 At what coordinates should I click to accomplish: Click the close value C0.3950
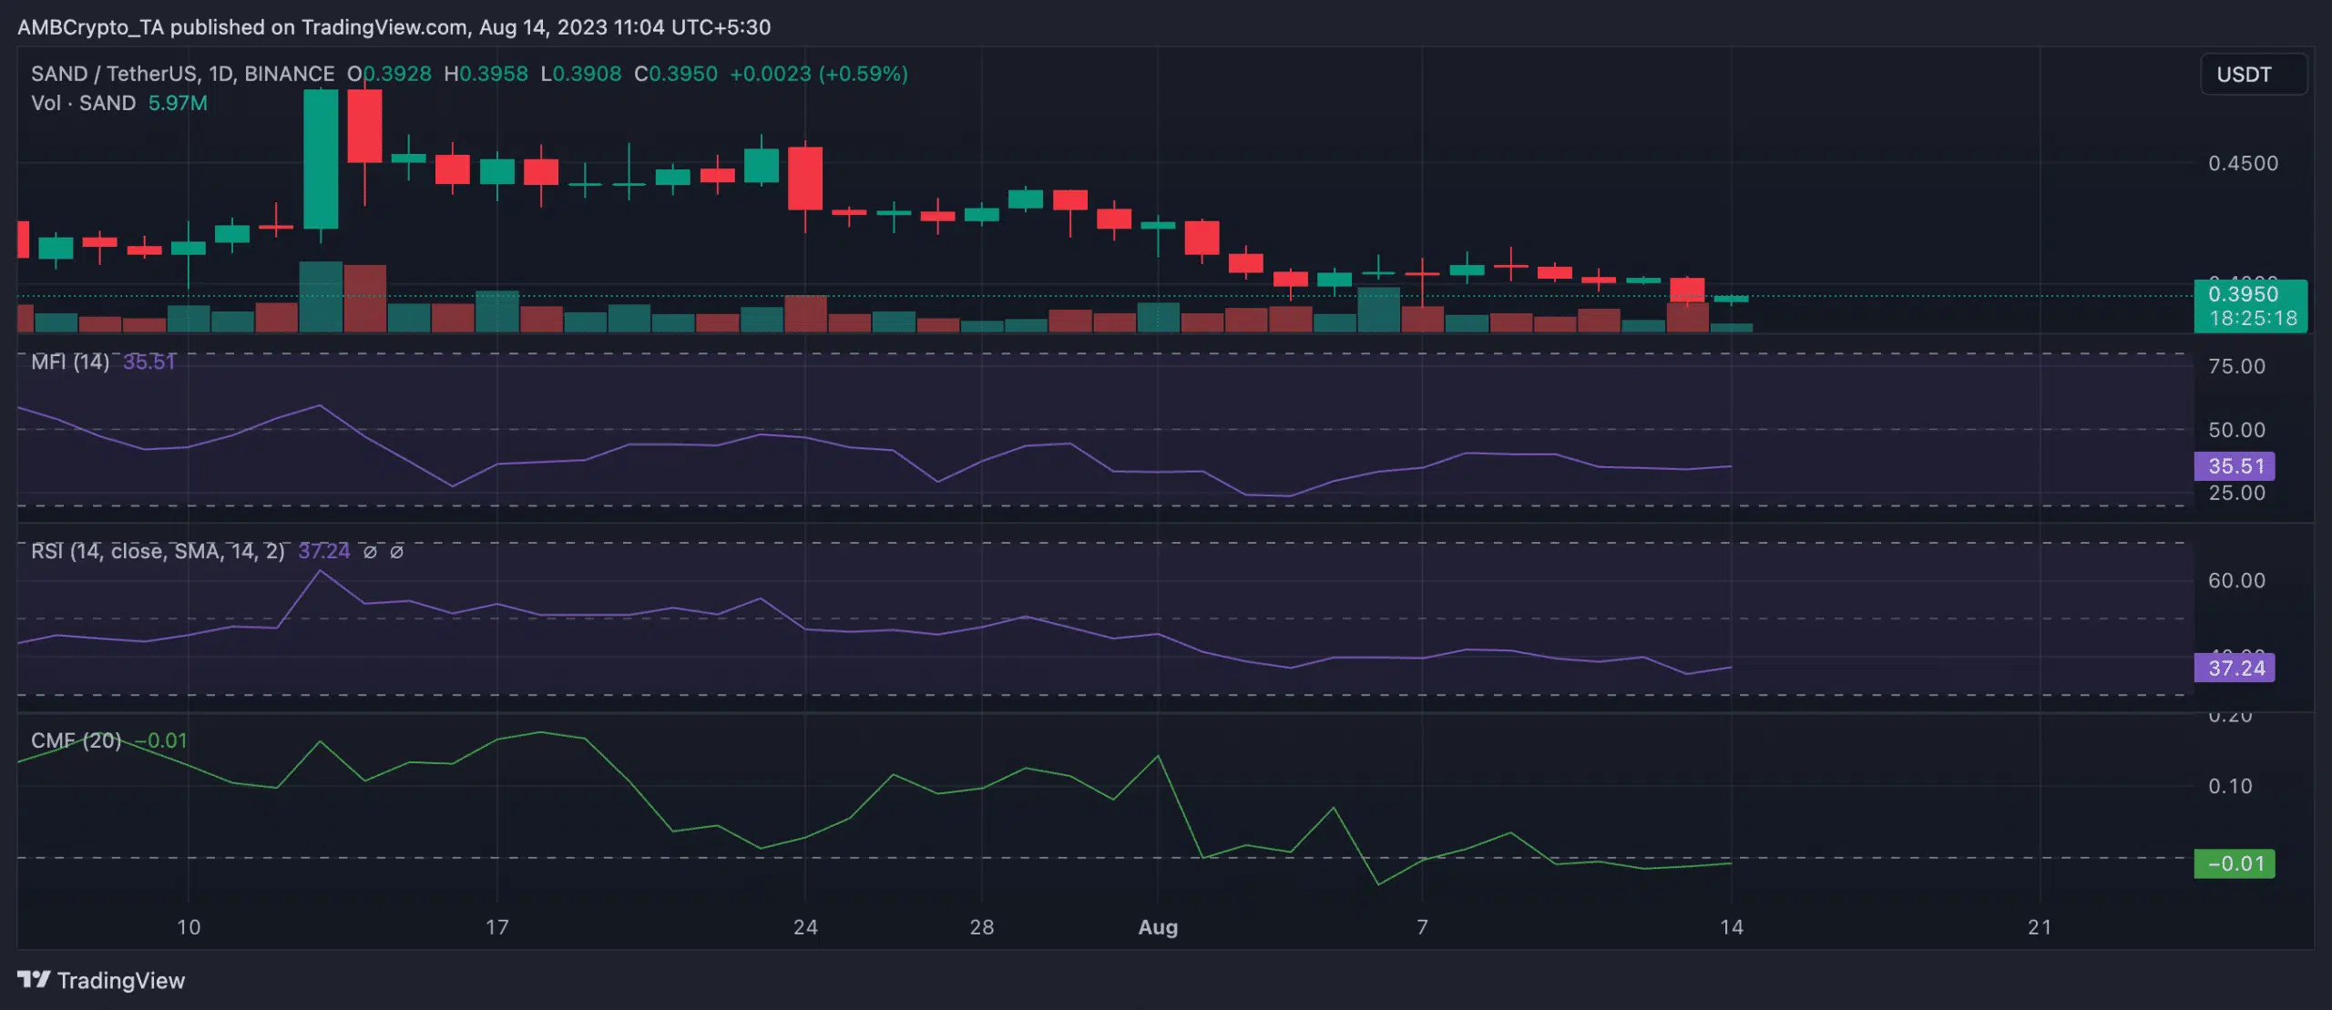pyautogui.click(x=676, y=74)
